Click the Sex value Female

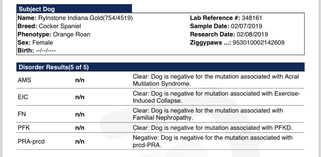coord(43,42)
